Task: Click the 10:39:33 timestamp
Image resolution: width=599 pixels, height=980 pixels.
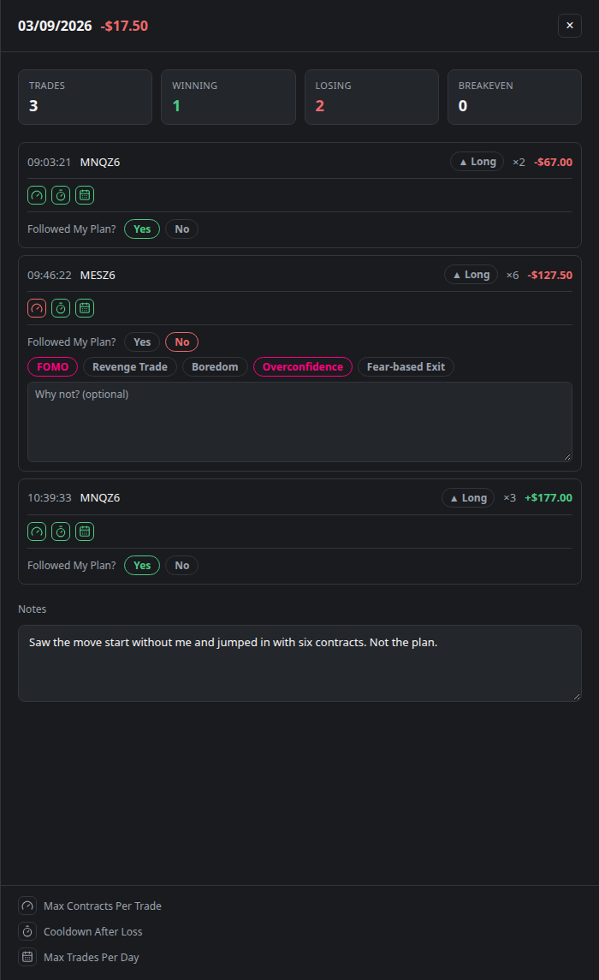Action: tap(50, 498)
